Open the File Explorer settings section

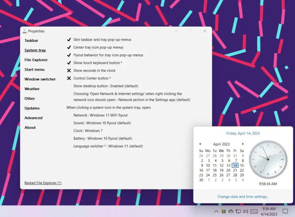[x=36, y=60]
